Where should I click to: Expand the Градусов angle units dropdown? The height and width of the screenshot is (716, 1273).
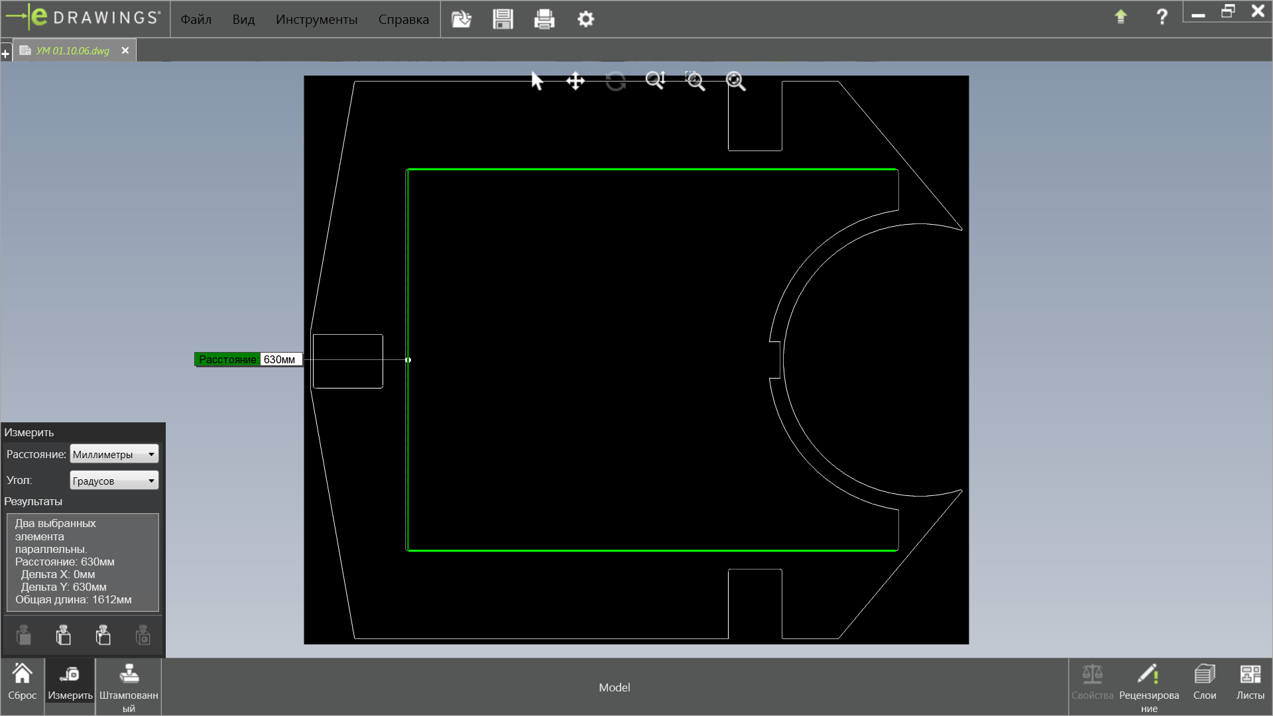(114, 481)
